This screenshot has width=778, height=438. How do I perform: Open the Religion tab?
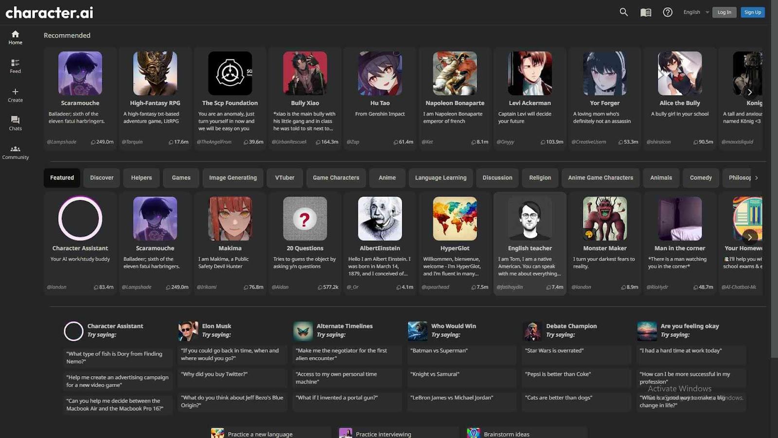point(540,178)
